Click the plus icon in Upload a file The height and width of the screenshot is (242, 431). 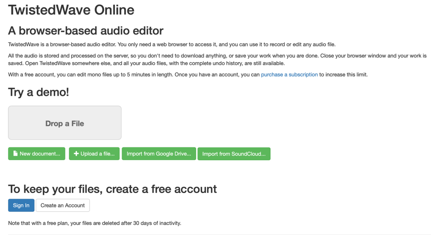76,154
